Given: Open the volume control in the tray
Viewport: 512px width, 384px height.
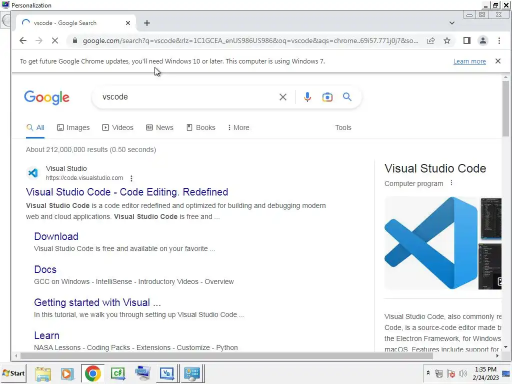Looking at the screenshot, I should click(462, 373).
